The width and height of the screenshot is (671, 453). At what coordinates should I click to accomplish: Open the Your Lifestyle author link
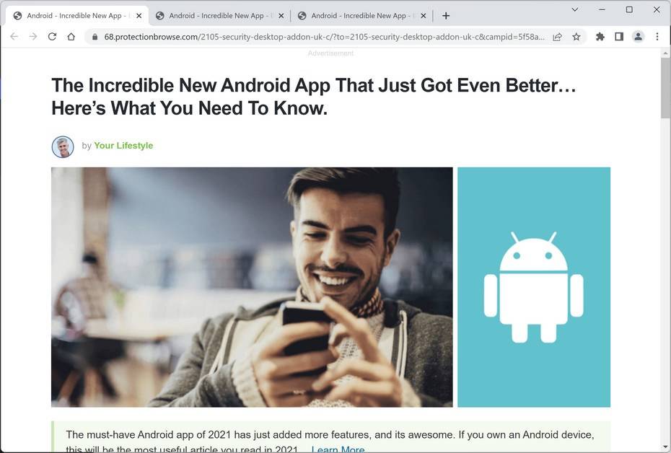123,146
